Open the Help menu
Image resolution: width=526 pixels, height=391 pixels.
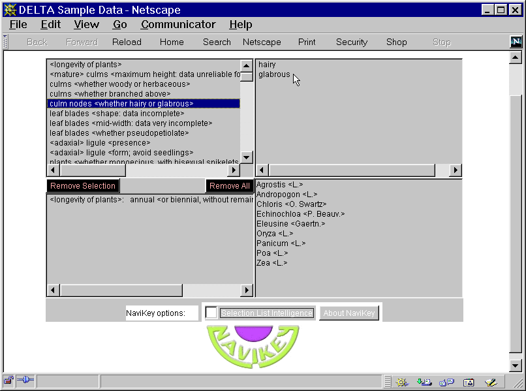(x=241, y=25)
